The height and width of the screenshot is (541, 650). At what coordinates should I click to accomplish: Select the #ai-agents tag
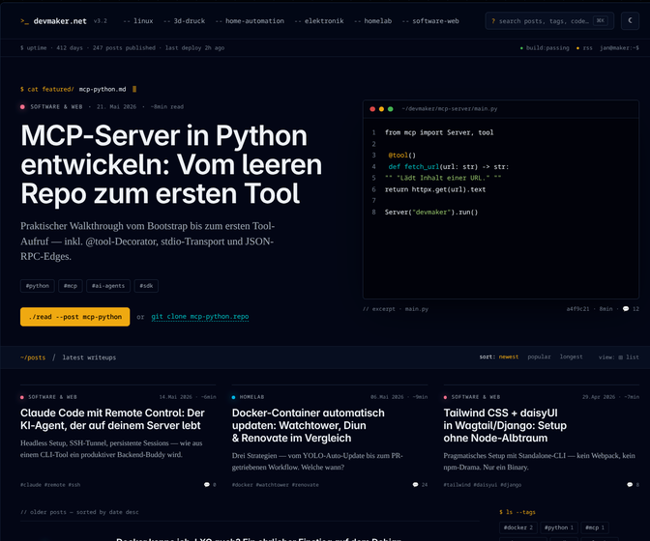click(108, 286)
